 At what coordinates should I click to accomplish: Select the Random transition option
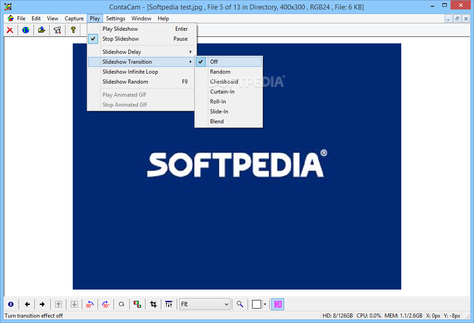(x=229, y=72)
